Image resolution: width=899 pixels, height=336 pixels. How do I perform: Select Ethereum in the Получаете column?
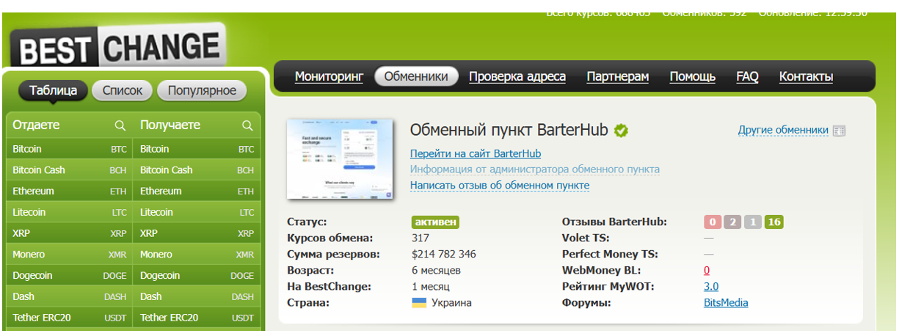(197, 191)
